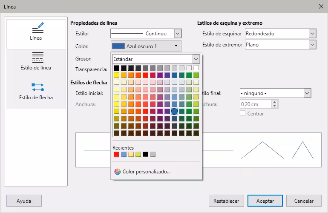Pick the gray recent color swatch

[152, 154]
